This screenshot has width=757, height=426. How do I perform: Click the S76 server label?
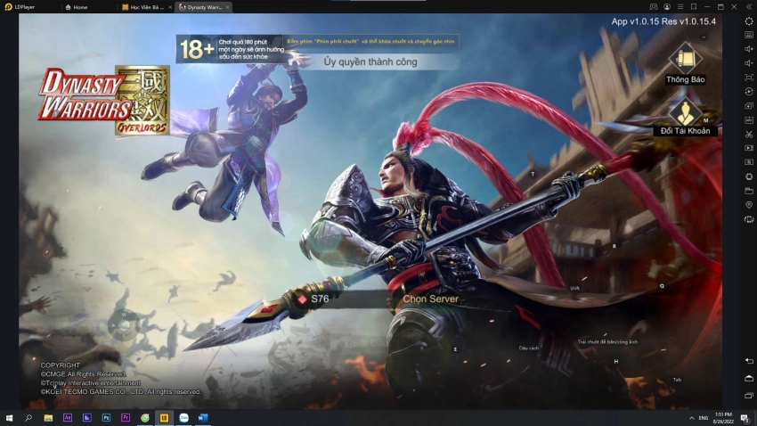(x=320, y=299)
